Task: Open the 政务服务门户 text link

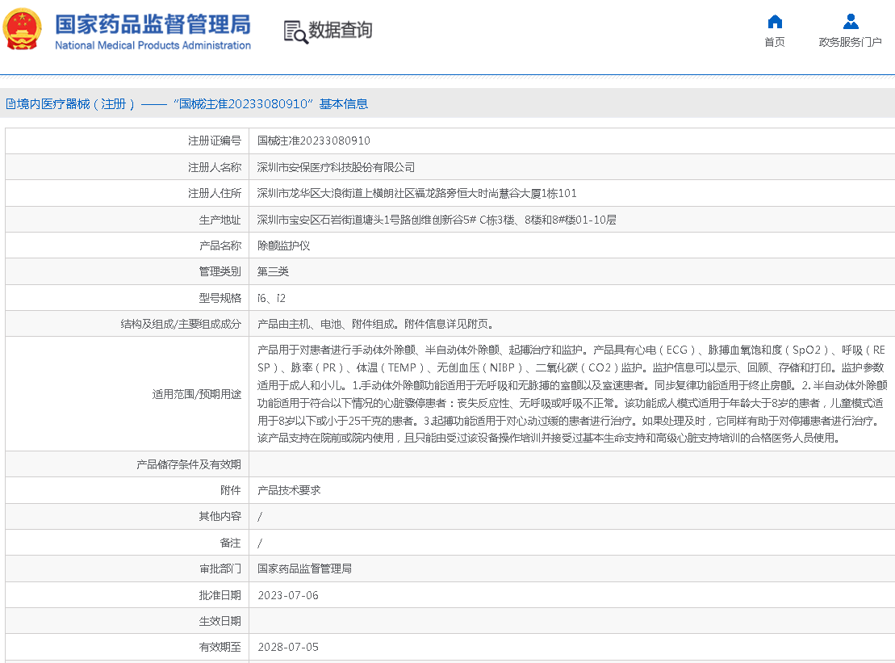Action: click(850, 43)
